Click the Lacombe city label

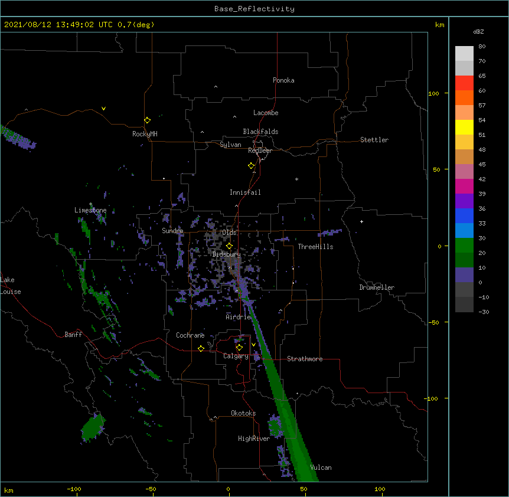point(266,113)
